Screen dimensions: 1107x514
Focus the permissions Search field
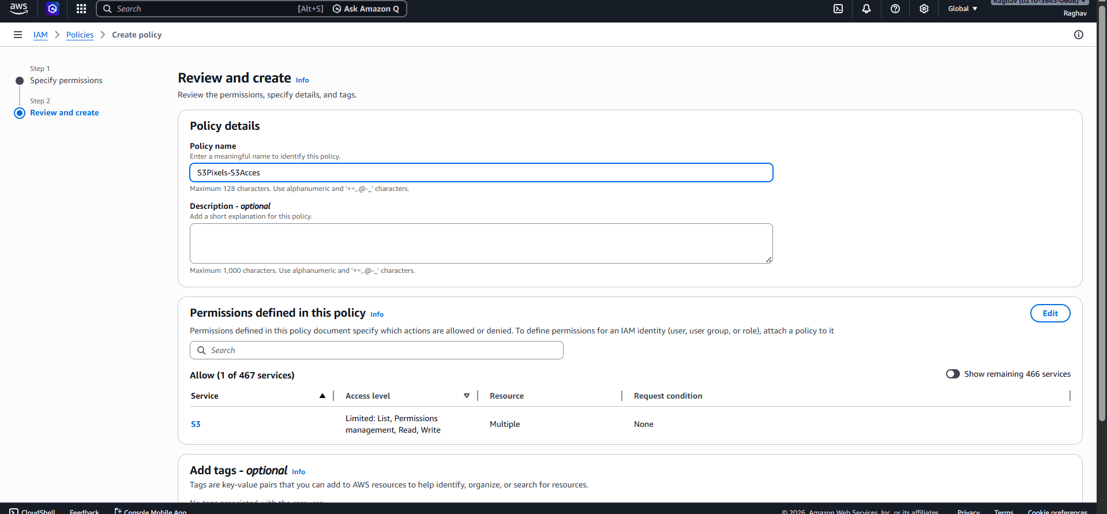pyautogui.click(x=376, y=350)
